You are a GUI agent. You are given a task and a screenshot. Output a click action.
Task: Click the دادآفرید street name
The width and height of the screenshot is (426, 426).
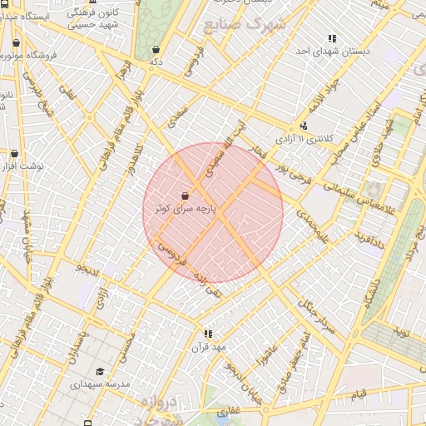coord(369,240)
